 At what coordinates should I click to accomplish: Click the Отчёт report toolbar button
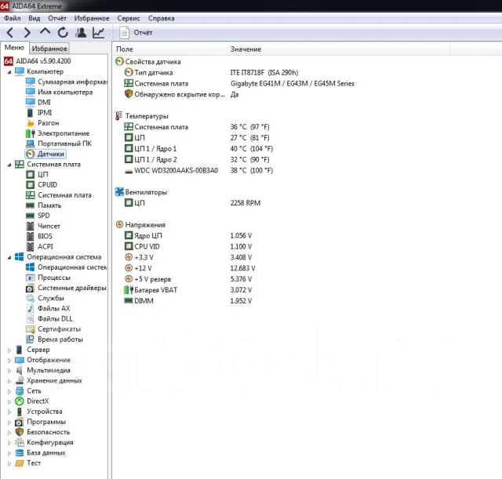click(136, 33)
